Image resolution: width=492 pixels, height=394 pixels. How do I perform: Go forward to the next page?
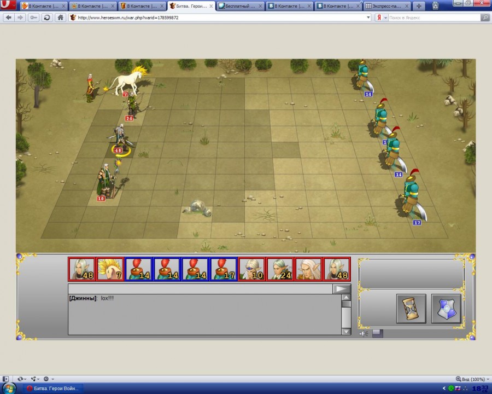tap(20, 18)
